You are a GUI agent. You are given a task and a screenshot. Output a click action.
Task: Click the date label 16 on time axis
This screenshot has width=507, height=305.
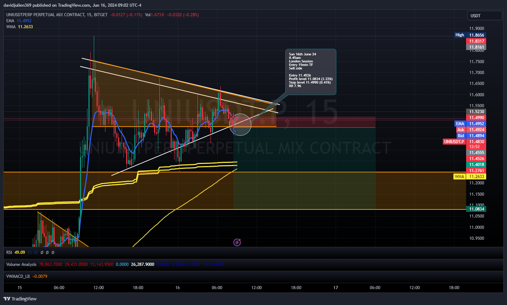click(x=178, y=288)
